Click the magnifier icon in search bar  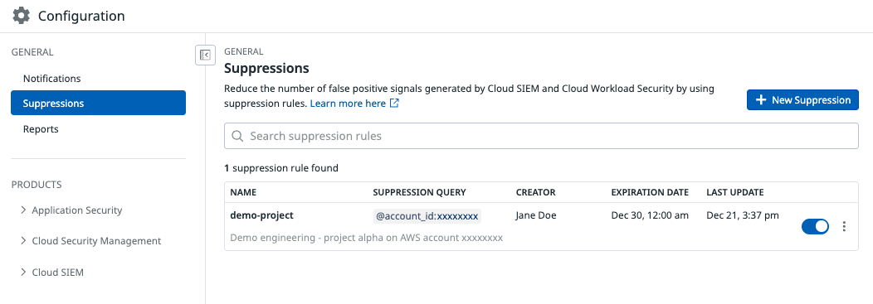click(237, 136)
